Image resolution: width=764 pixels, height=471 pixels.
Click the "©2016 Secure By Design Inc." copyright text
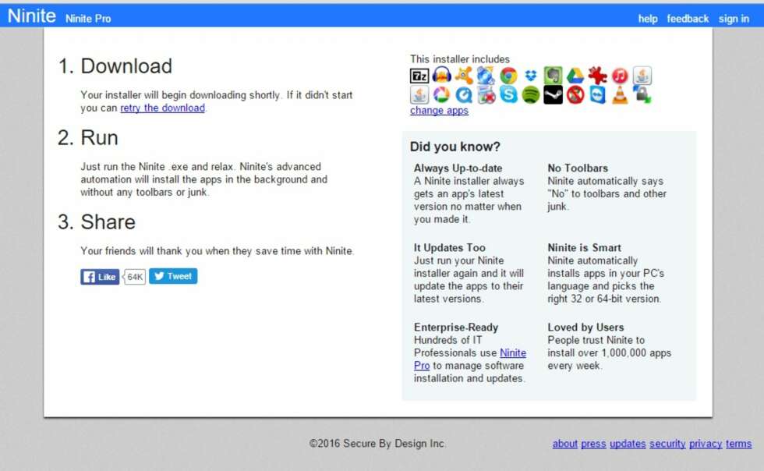click(377, 444)
